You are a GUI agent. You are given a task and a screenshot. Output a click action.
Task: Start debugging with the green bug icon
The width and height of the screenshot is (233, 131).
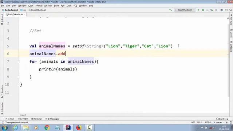(203, 10)
